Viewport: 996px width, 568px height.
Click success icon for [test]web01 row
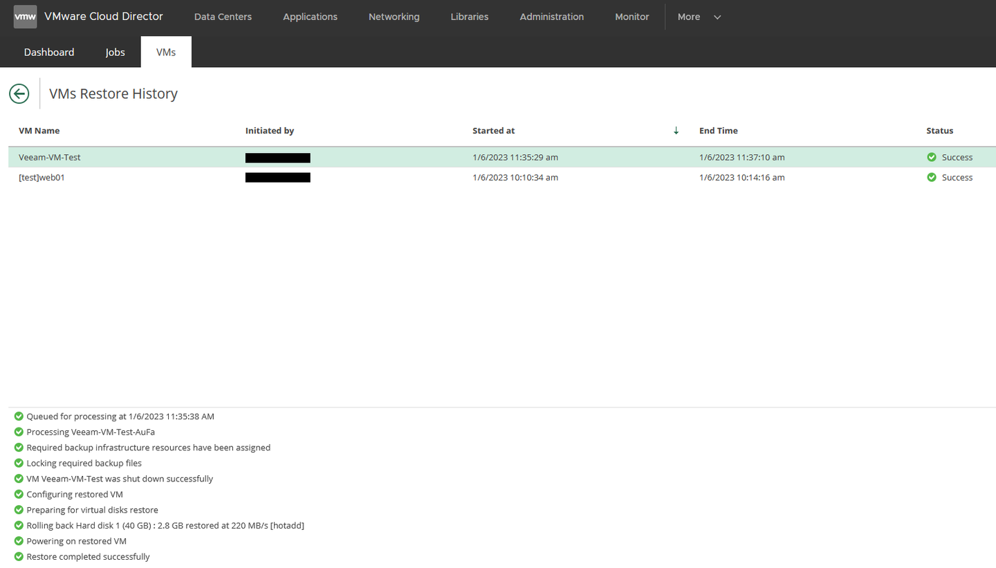[x=932, y=178]
